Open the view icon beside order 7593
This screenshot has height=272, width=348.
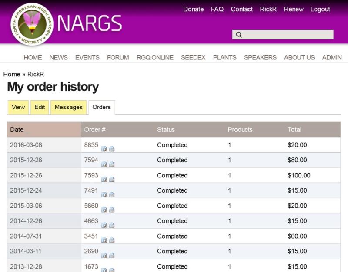104,179
